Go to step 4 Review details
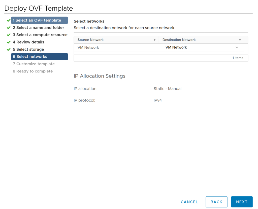This screenshot has width=258, height=209. pyautogui.click(x=28, y=42)
